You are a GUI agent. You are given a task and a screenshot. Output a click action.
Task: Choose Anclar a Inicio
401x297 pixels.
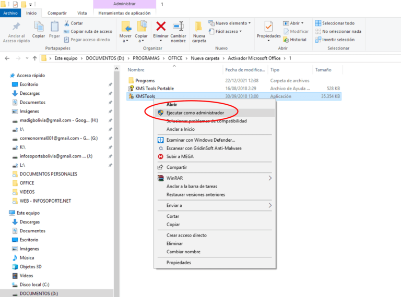tap(214, 129)
